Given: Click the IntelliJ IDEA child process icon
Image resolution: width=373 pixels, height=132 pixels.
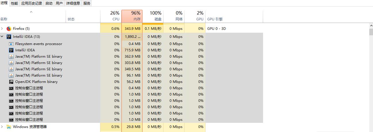Looking at the screenshot, I should click(x=11, y=50).
